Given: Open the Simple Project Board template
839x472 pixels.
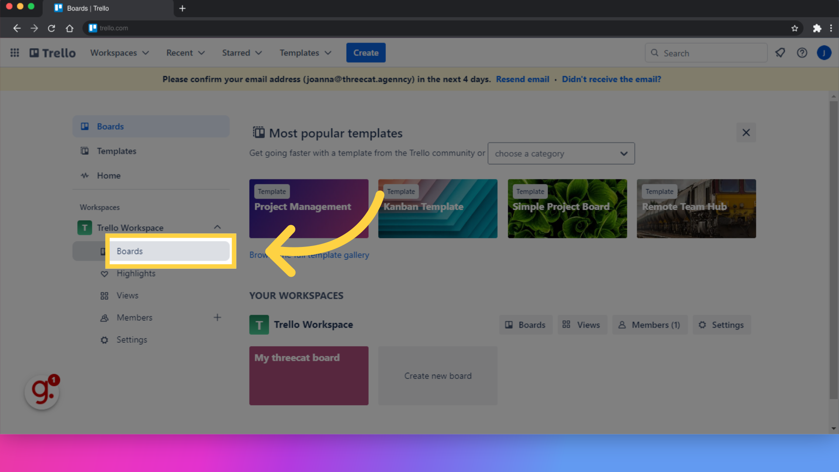Looking at the screenshot, I should click(567, 208).
